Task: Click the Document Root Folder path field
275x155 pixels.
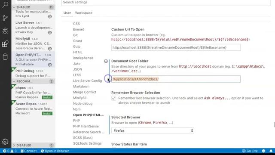Action: tap(176, 79)
